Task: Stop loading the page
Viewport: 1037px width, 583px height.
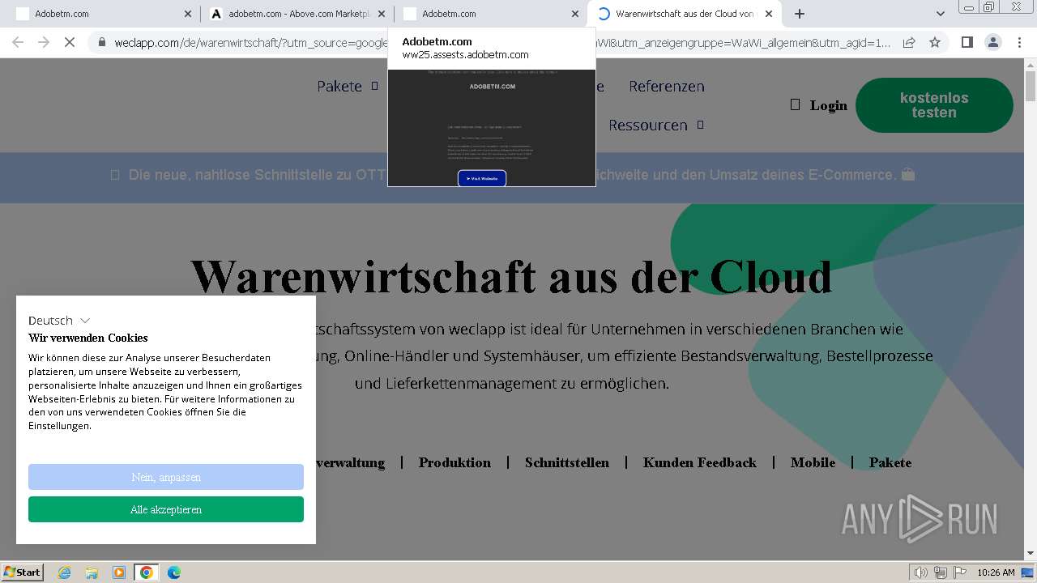Action: point(70,42)
